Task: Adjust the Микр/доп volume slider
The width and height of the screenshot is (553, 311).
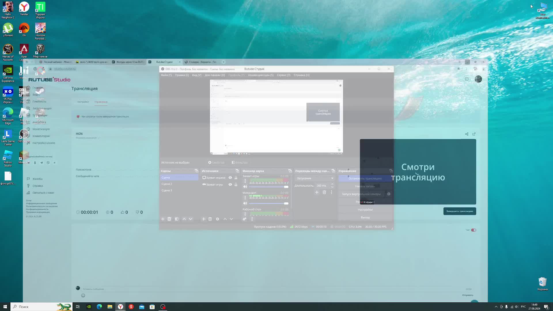Action: point(286,204)
